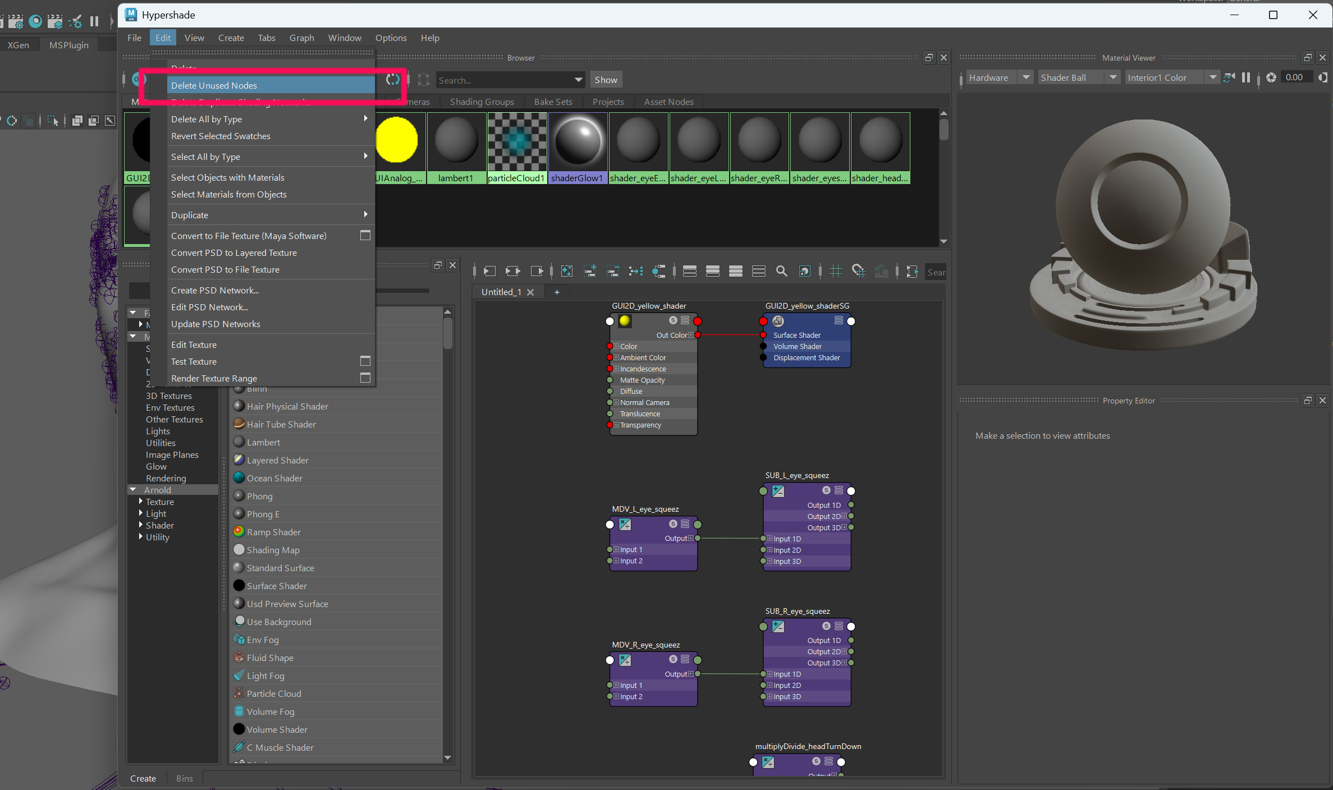Viewport: 1333px width, 790px height.
Task: Open the Render Texture Range option box
Action: coord(365,378)
